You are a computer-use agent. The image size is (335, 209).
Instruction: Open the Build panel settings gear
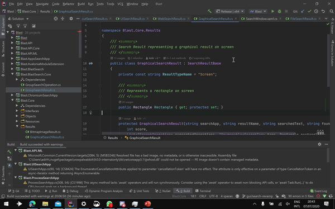[319, 144]
